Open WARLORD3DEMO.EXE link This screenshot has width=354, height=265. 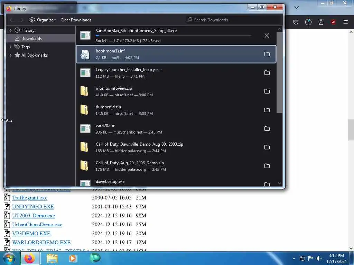[x=41, y=243]
